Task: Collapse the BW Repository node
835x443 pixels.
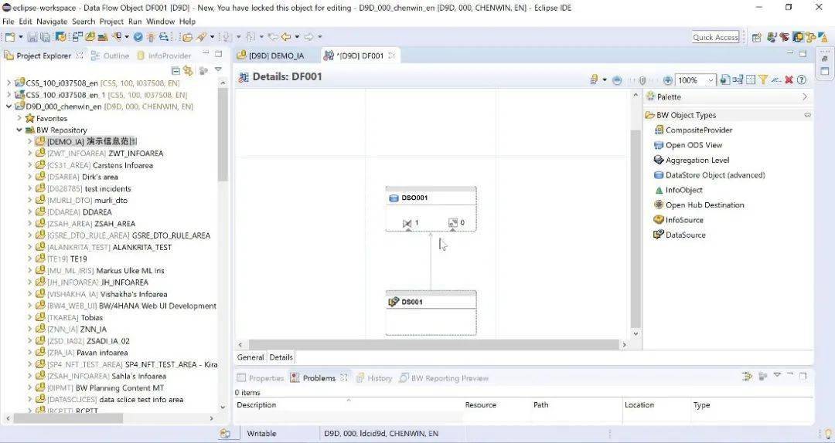Action: [19, 130]
